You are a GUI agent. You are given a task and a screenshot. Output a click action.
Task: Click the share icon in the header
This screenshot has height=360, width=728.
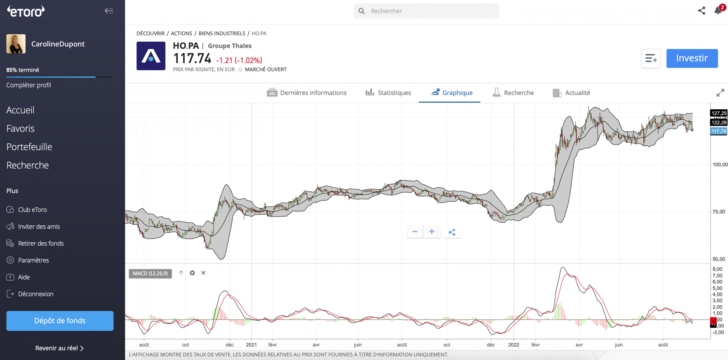(702, 11)
